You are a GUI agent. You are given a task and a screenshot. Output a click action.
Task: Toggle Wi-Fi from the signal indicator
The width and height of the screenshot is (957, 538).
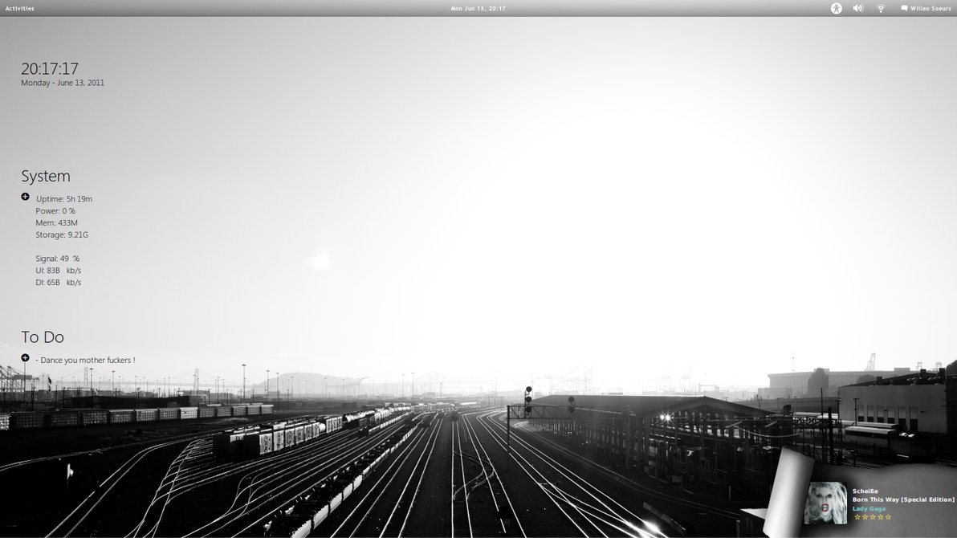[880, 8]
